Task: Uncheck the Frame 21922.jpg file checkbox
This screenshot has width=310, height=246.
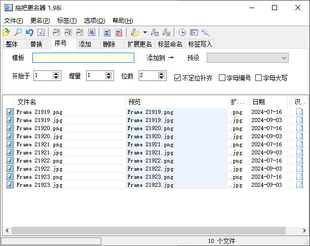Action: pyautogui.click(x=10, y=169)
